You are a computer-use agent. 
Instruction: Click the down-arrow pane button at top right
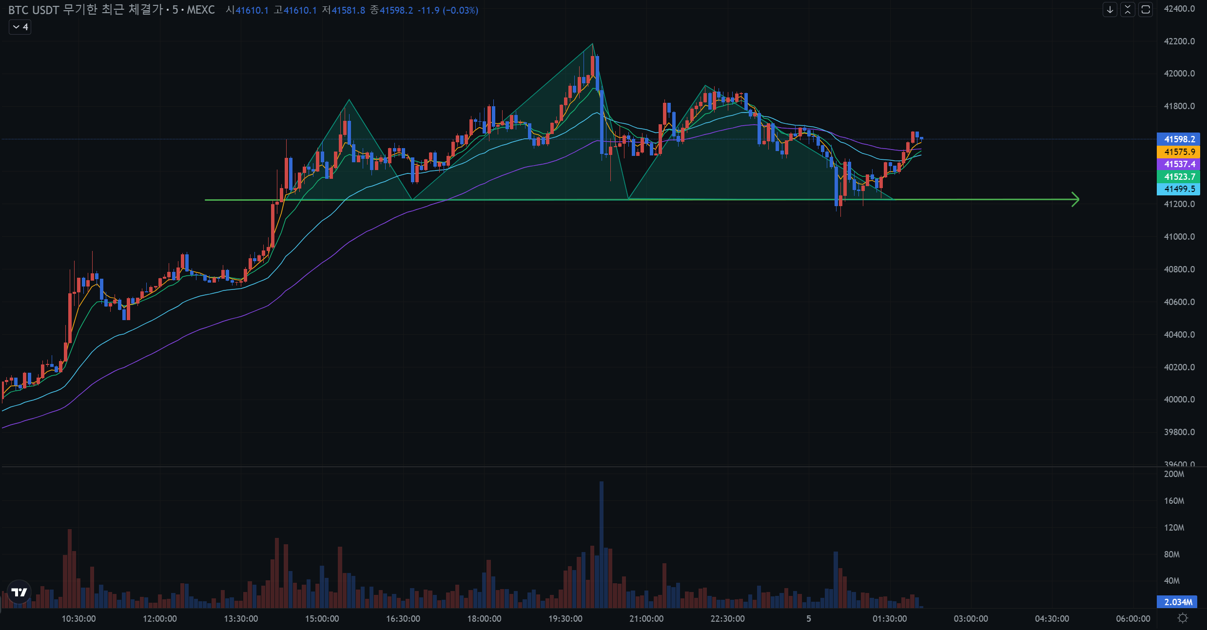[1110, 10]
